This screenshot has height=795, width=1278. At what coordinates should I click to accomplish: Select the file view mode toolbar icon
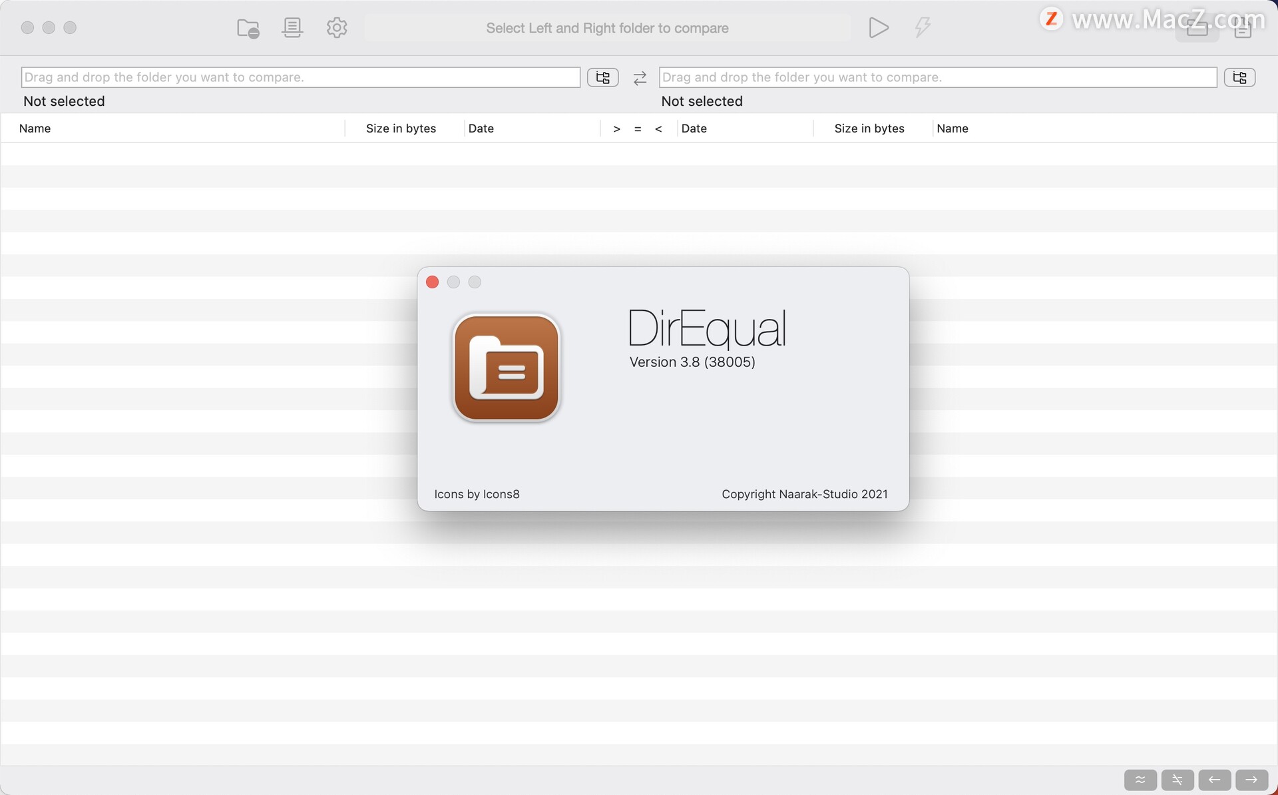[1243, 28]
